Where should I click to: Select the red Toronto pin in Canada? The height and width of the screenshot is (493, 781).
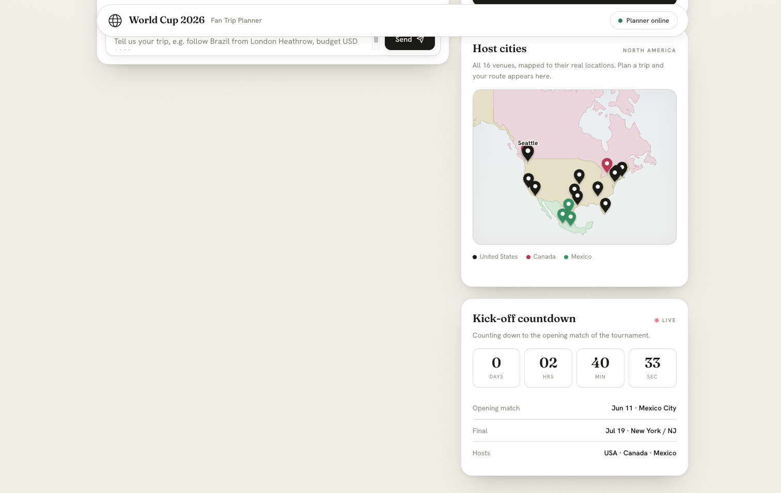(607, 165)
